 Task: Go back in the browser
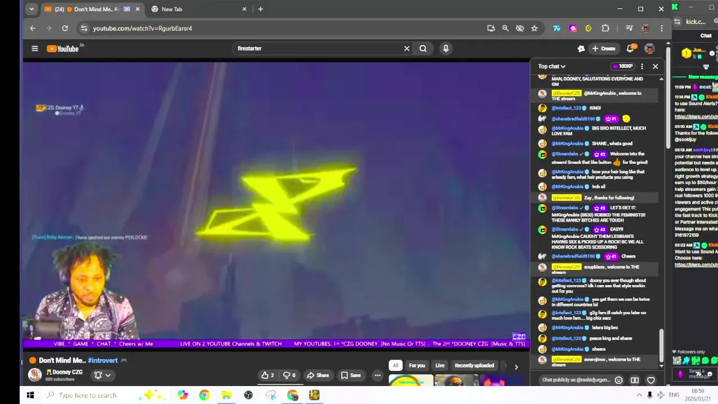33,28
